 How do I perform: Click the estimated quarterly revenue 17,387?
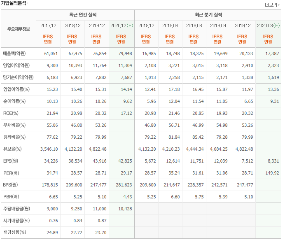point(272,54)
